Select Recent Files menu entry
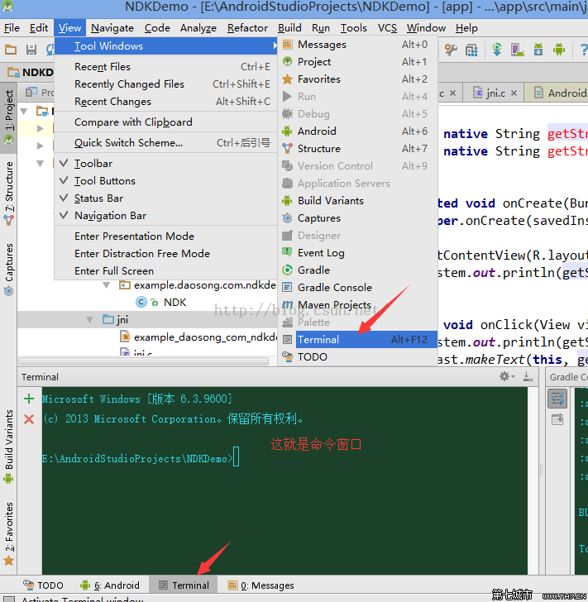This screenshot has height=602, width=588. point(166,67)
